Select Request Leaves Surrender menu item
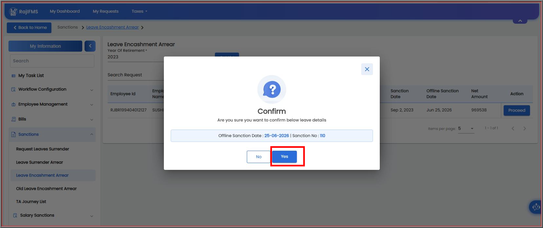 click(x=43, y=149)
